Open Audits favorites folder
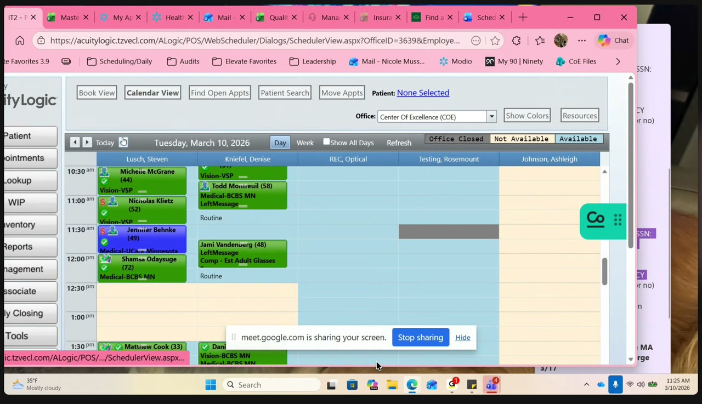This screenshot has height=404, width=702. [x=183, y=61]
